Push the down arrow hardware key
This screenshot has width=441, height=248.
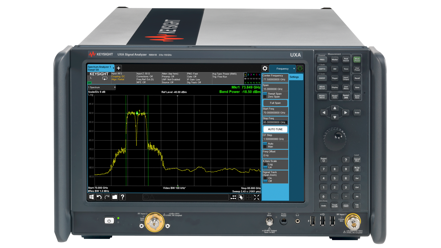[335, 117]
